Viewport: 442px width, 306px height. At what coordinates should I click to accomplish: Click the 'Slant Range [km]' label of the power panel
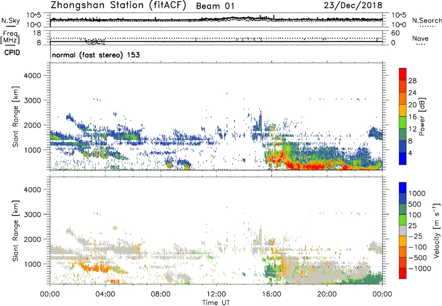15,117
